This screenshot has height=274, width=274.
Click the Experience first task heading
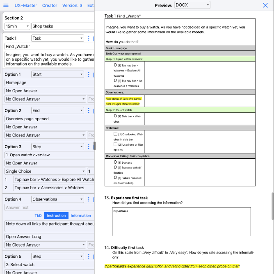coord(129,198)
